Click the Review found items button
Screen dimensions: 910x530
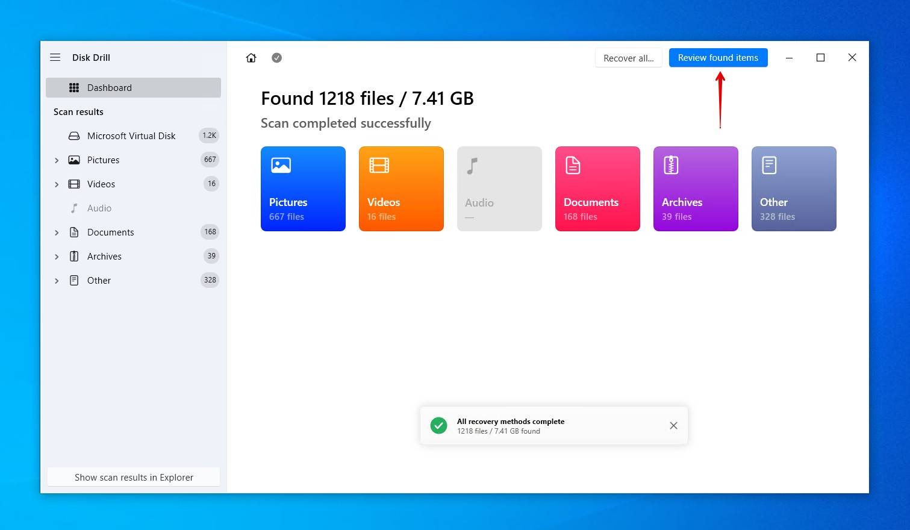pos(718,58)
